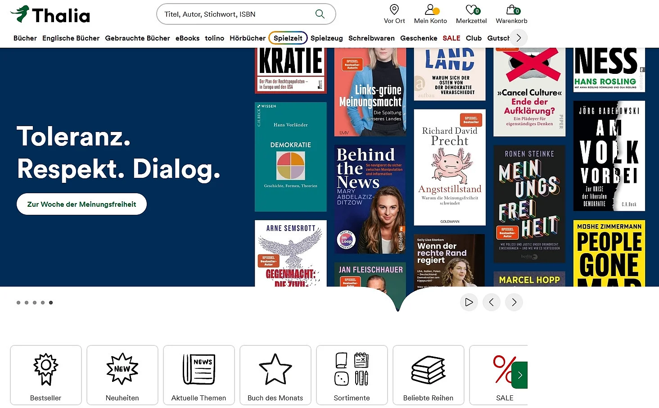The width and height of the screenshot is (659, 408).
Task: Open Schreibwaren menu
Action: pyautogui.click(x=371, y=38)
